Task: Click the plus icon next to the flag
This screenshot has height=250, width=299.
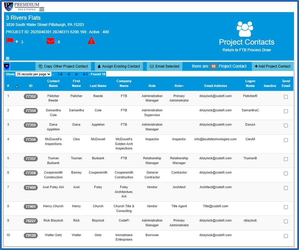Action: (x=16, y=42)
